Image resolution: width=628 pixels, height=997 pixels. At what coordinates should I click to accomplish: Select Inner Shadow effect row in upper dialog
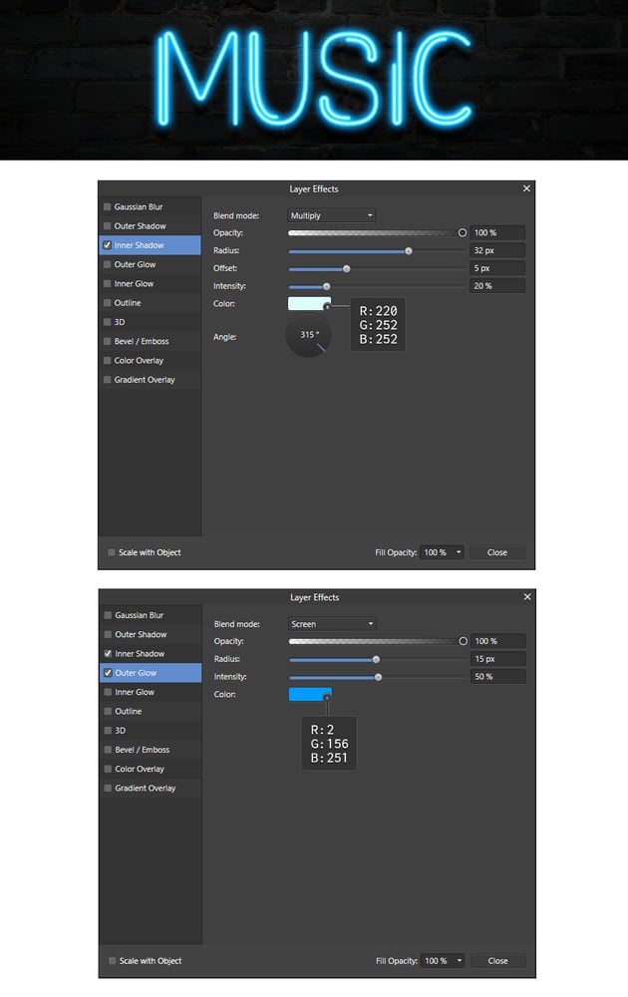click(151, 245)
